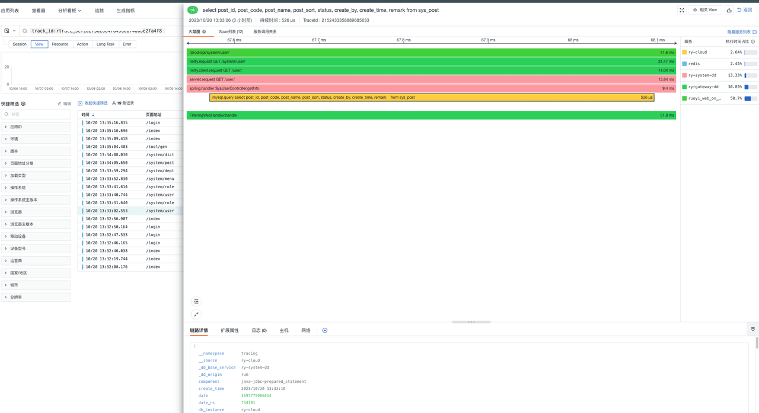
Task: Expand the 浏览器 filter
Action: coord(36,212)
